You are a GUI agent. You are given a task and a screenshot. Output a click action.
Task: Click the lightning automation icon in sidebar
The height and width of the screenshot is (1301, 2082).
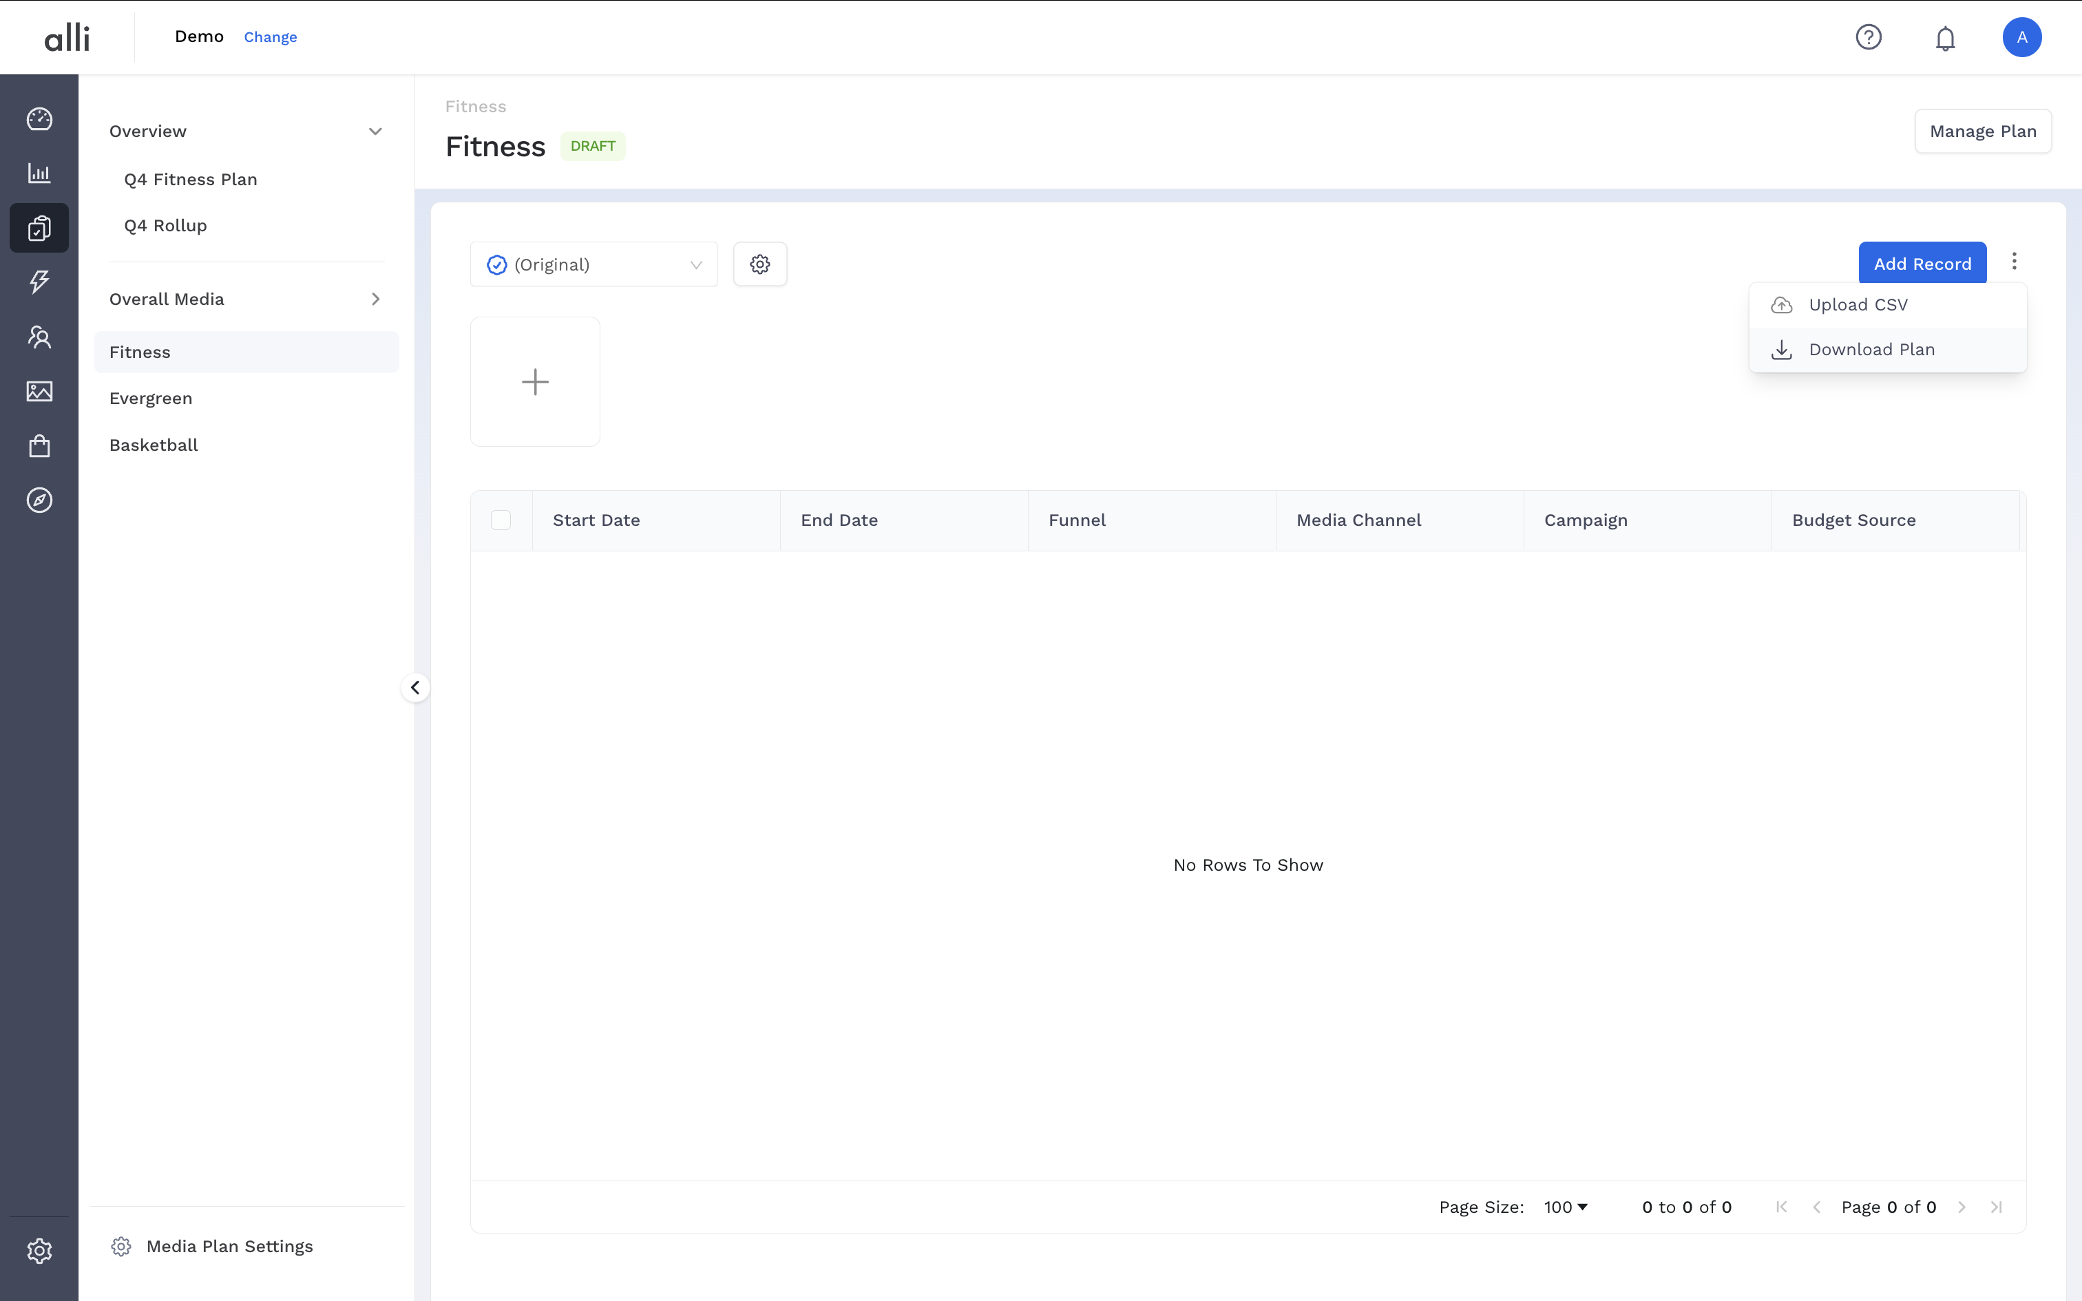coord(39,282)
